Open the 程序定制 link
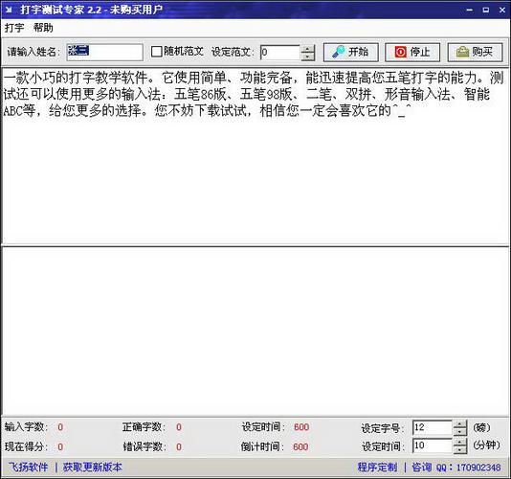 pos(377,468)
